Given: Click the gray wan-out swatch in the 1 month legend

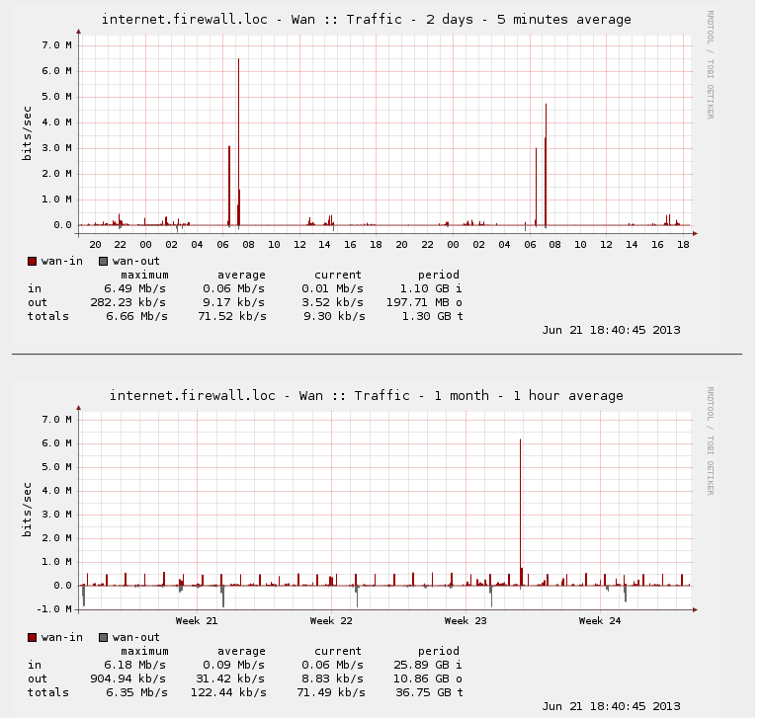Looking at the screenshot, I should click(103, 638).
